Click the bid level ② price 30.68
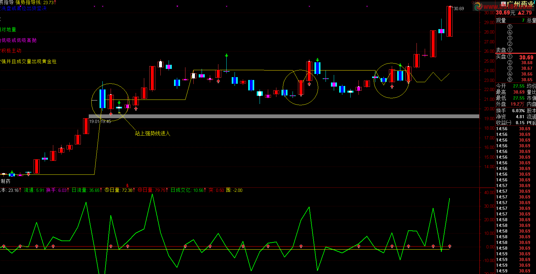Image resolution: width=536 pixels, height=274 pixels. pyautogui.click(x=527, y=63)
